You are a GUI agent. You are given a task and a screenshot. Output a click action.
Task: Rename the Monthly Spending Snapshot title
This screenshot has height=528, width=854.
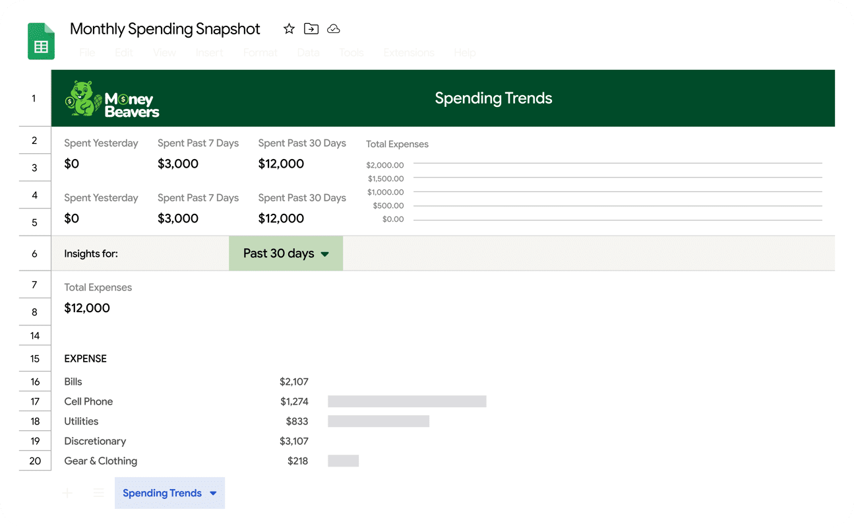(165, 29)
